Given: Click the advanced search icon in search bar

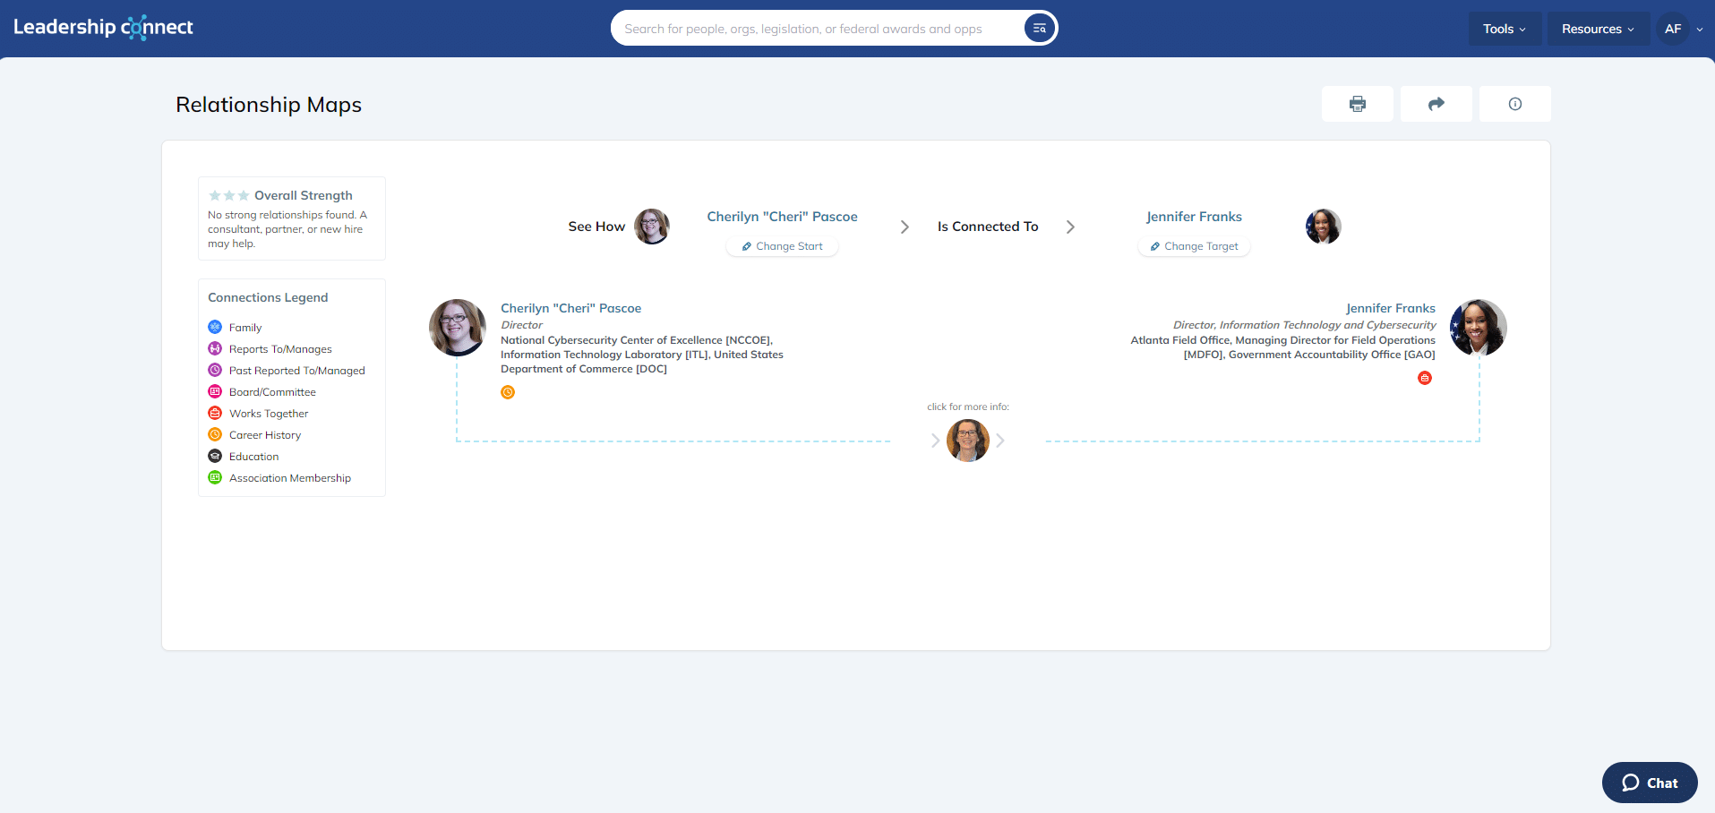Looking at the screenshot, I should [1039, 29].
